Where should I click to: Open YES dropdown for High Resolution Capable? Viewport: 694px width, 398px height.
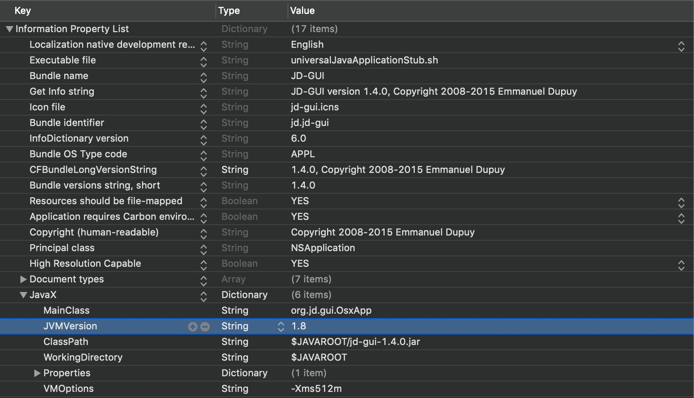point(681,265)
